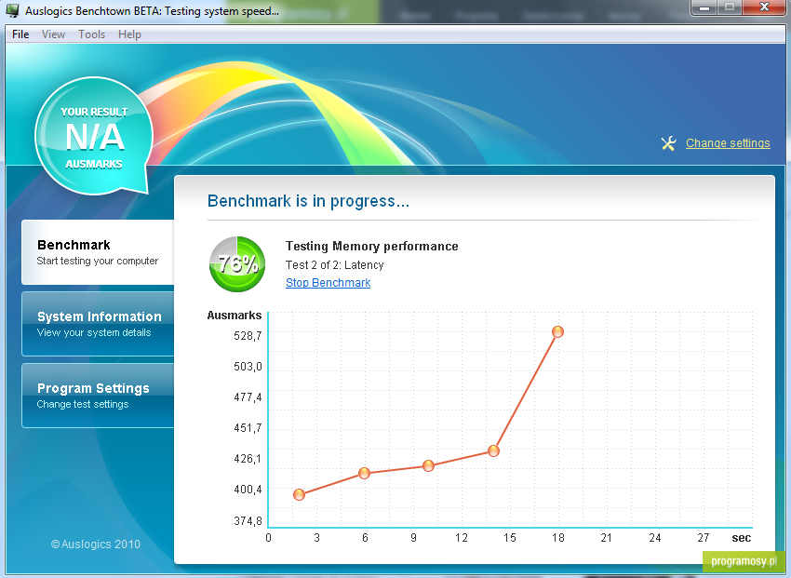The height and width of the screenshot is (578, 791).
Task: Click the 76% circular progress indicator
Action: pos(237,263)
